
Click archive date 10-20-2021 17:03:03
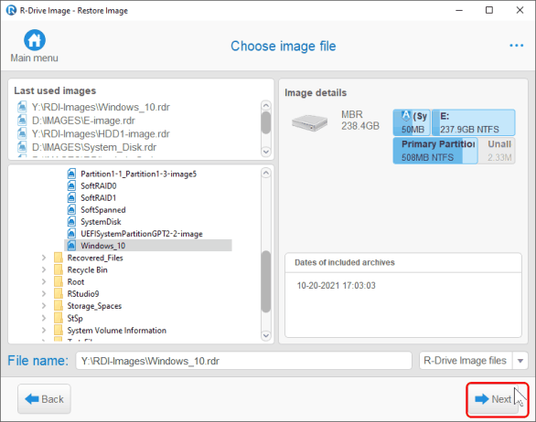pyautogui.click(x=336, y=285)
